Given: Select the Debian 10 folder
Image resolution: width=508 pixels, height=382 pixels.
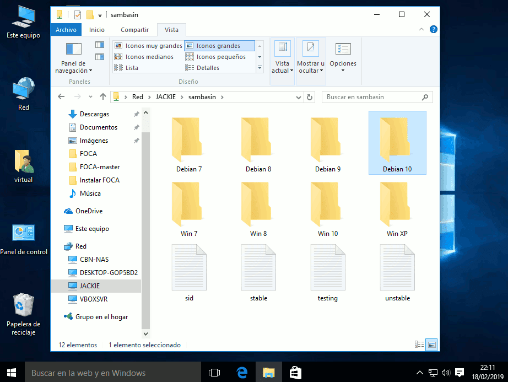Looking at the screenshot, I should [397, 143].
